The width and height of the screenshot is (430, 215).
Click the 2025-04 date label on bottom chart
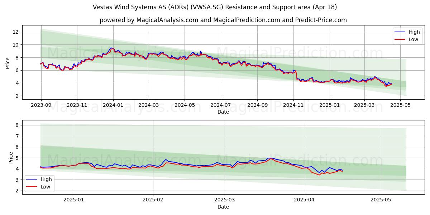tap(304, 200)
